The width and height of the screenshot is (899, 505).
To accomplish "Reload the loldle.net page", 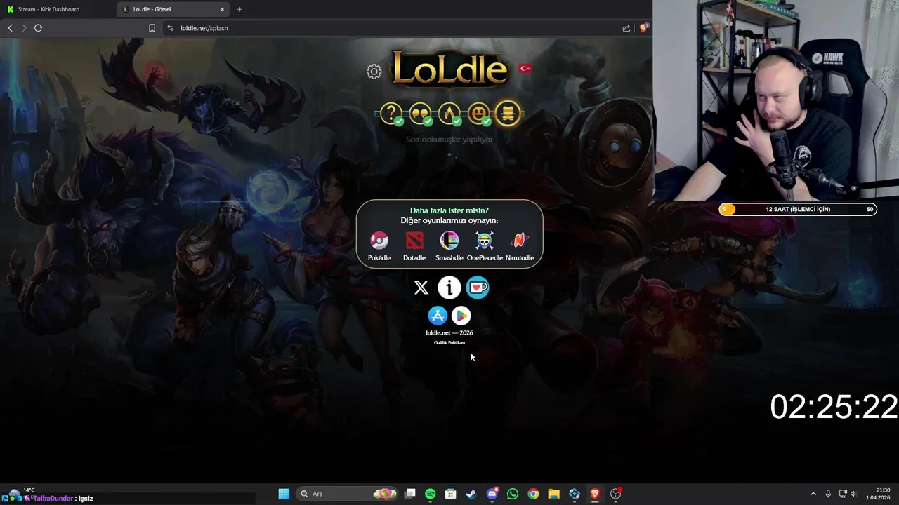I will pyautogui.click(x=38, y=28).
